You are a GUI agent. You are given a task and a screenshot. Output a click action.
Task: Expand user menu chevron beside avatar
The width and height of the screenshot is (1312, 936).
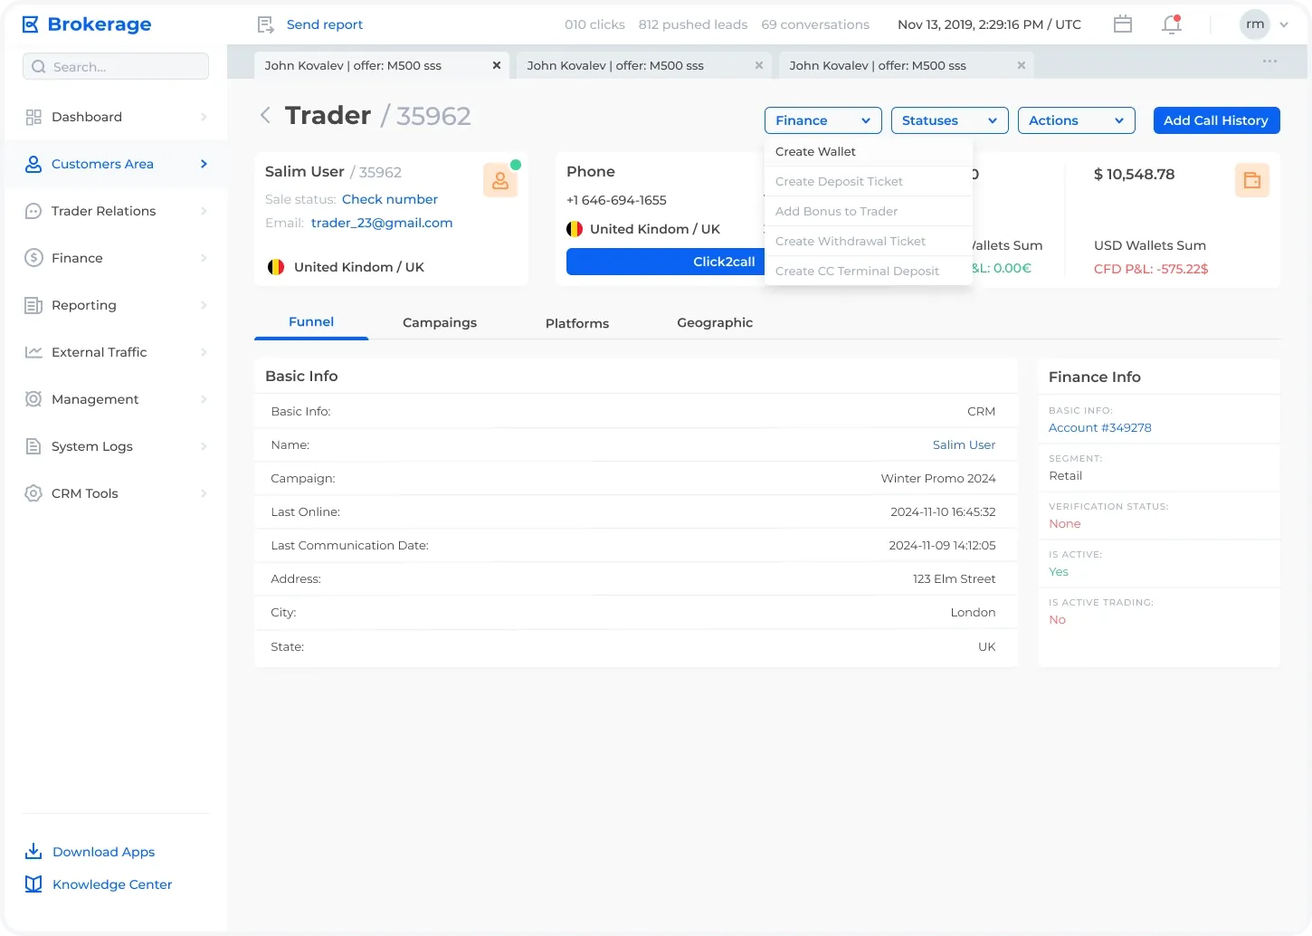1284,25
